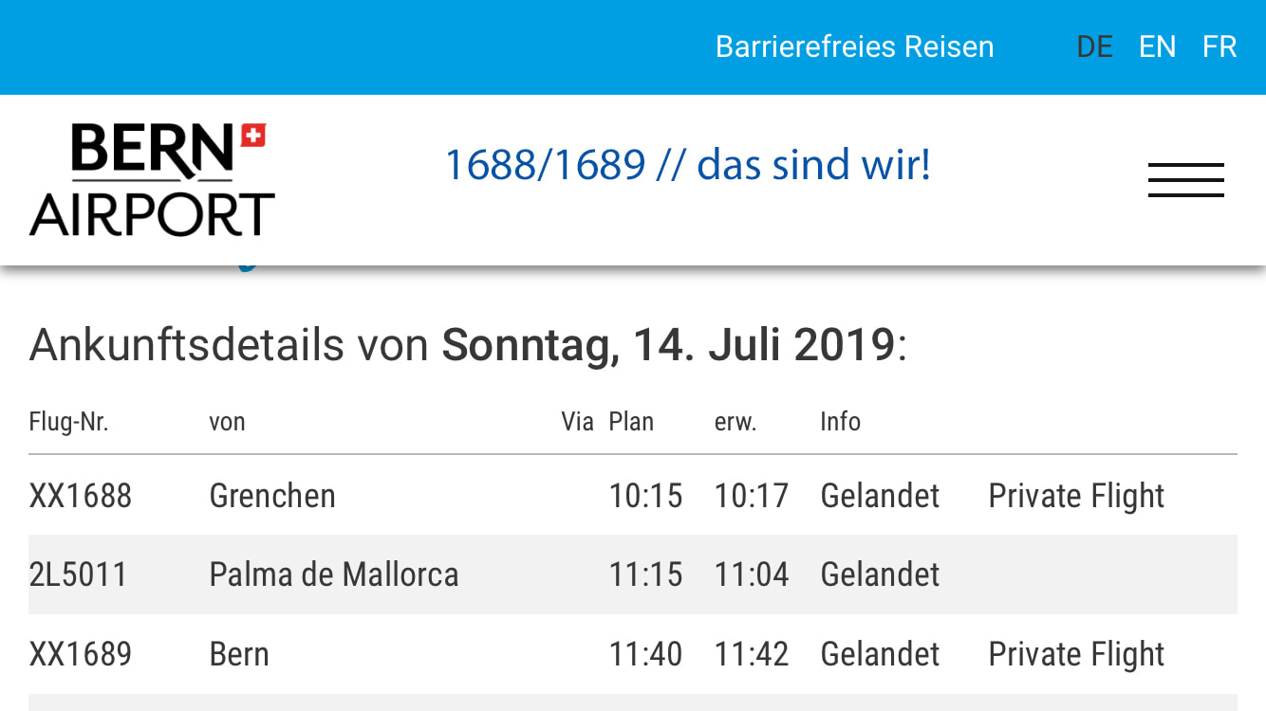This screenshot has height=711, width=1266.
Task: Click the Via column header
Action: 577,422
